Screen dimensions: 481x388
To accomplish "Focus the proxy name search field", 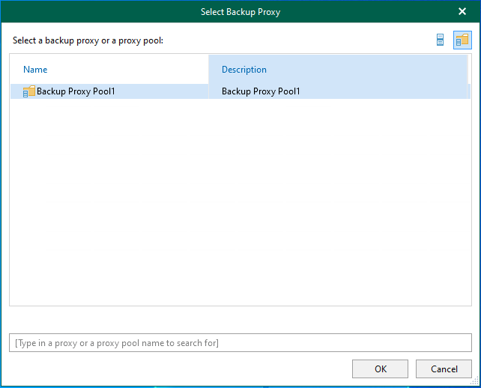I will [240, 343].
